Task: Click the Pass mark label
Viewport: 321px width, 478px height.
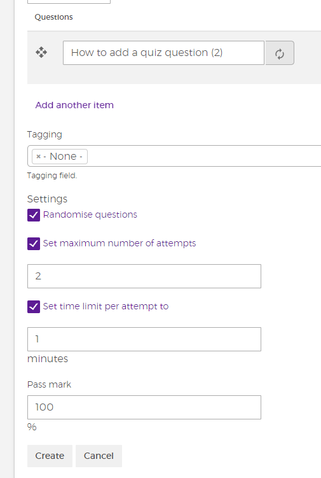Action: click(49, 384)
